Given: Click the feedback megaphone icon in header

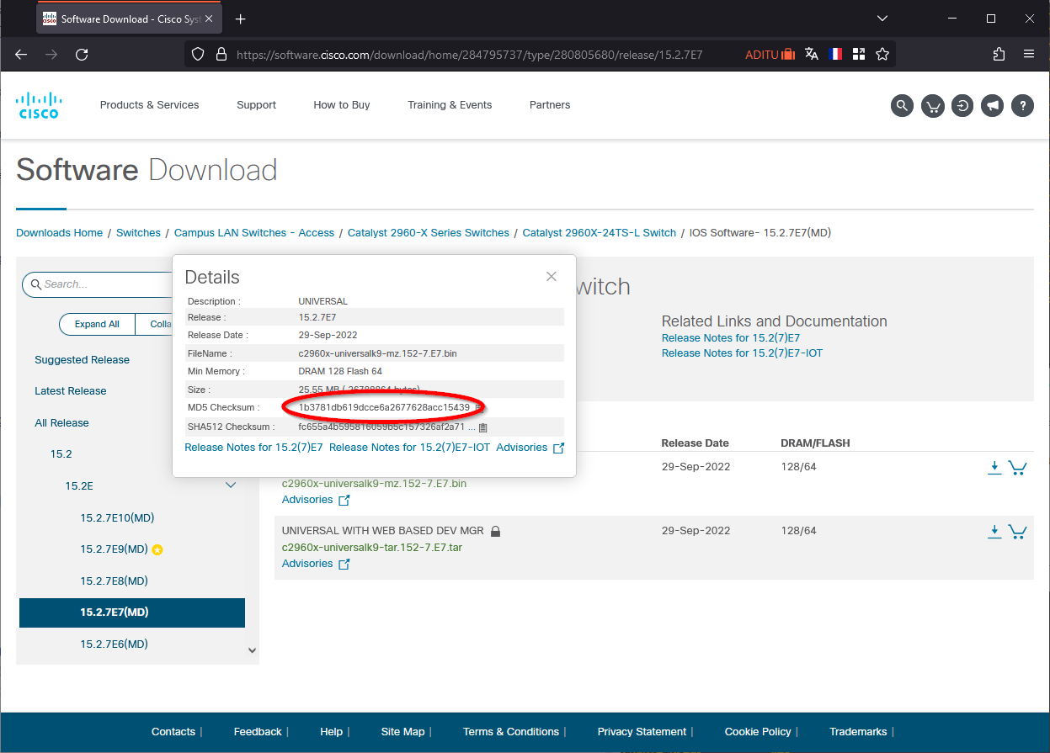Looking at the screenshot, I should click(x=993, y=105).
